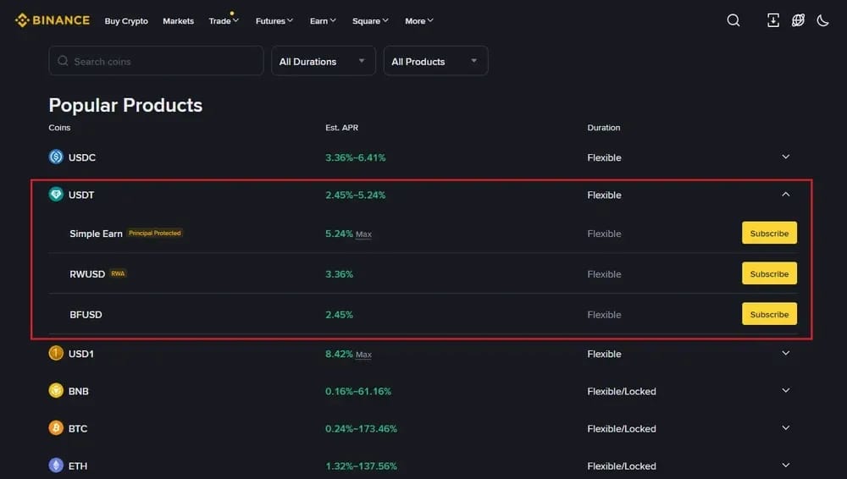Click the Coins column header
The image size is (847, 479).
click(59, 128)
